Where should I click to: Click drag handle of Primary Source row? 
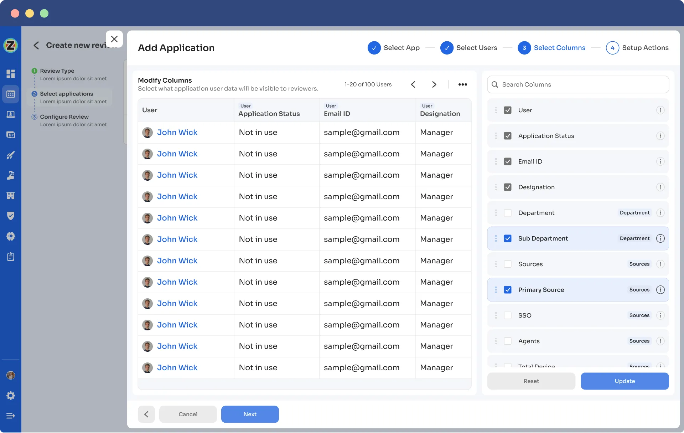coord(496,290)
